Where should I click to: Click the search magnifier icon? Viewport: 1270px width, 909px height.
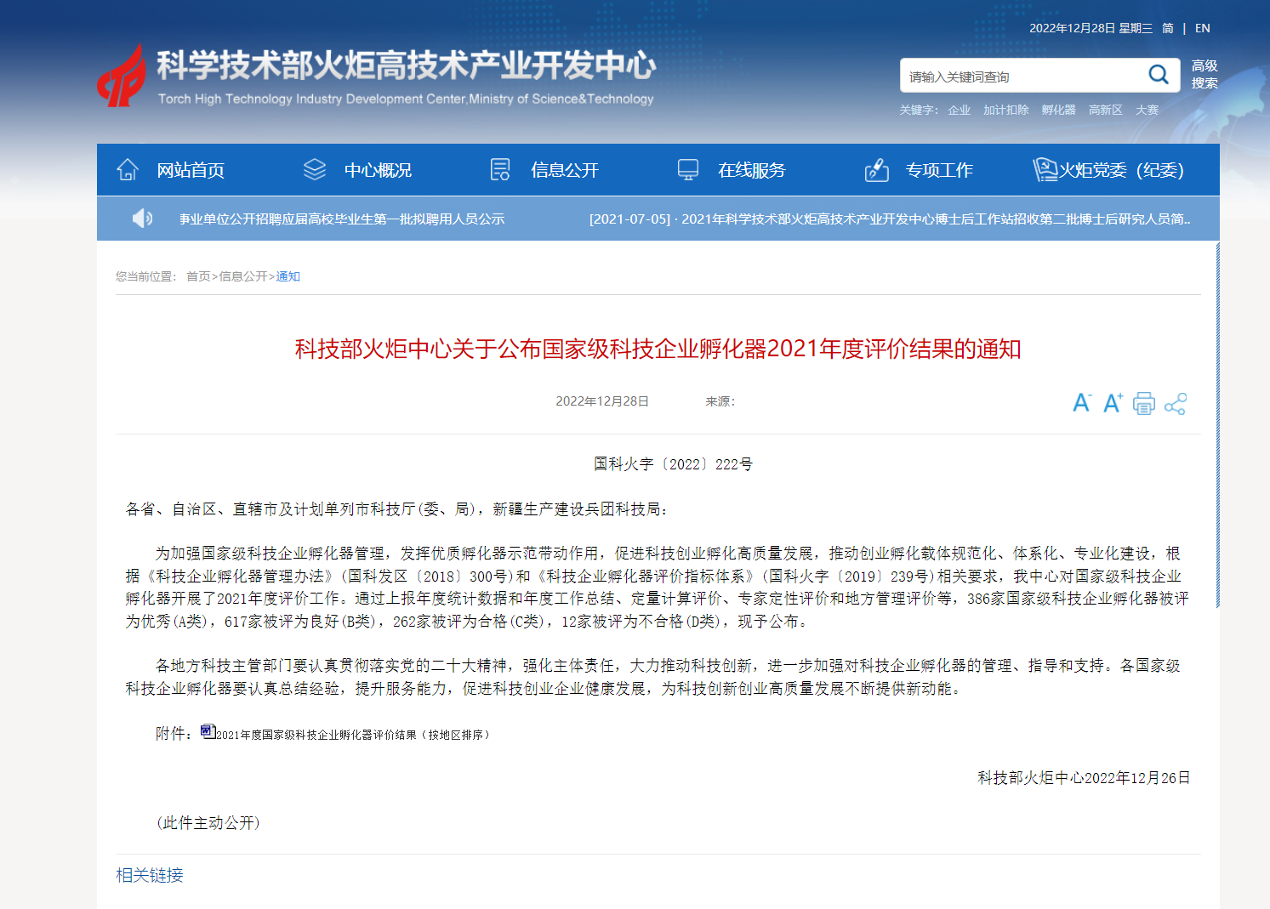click(x=1159, y=75)
